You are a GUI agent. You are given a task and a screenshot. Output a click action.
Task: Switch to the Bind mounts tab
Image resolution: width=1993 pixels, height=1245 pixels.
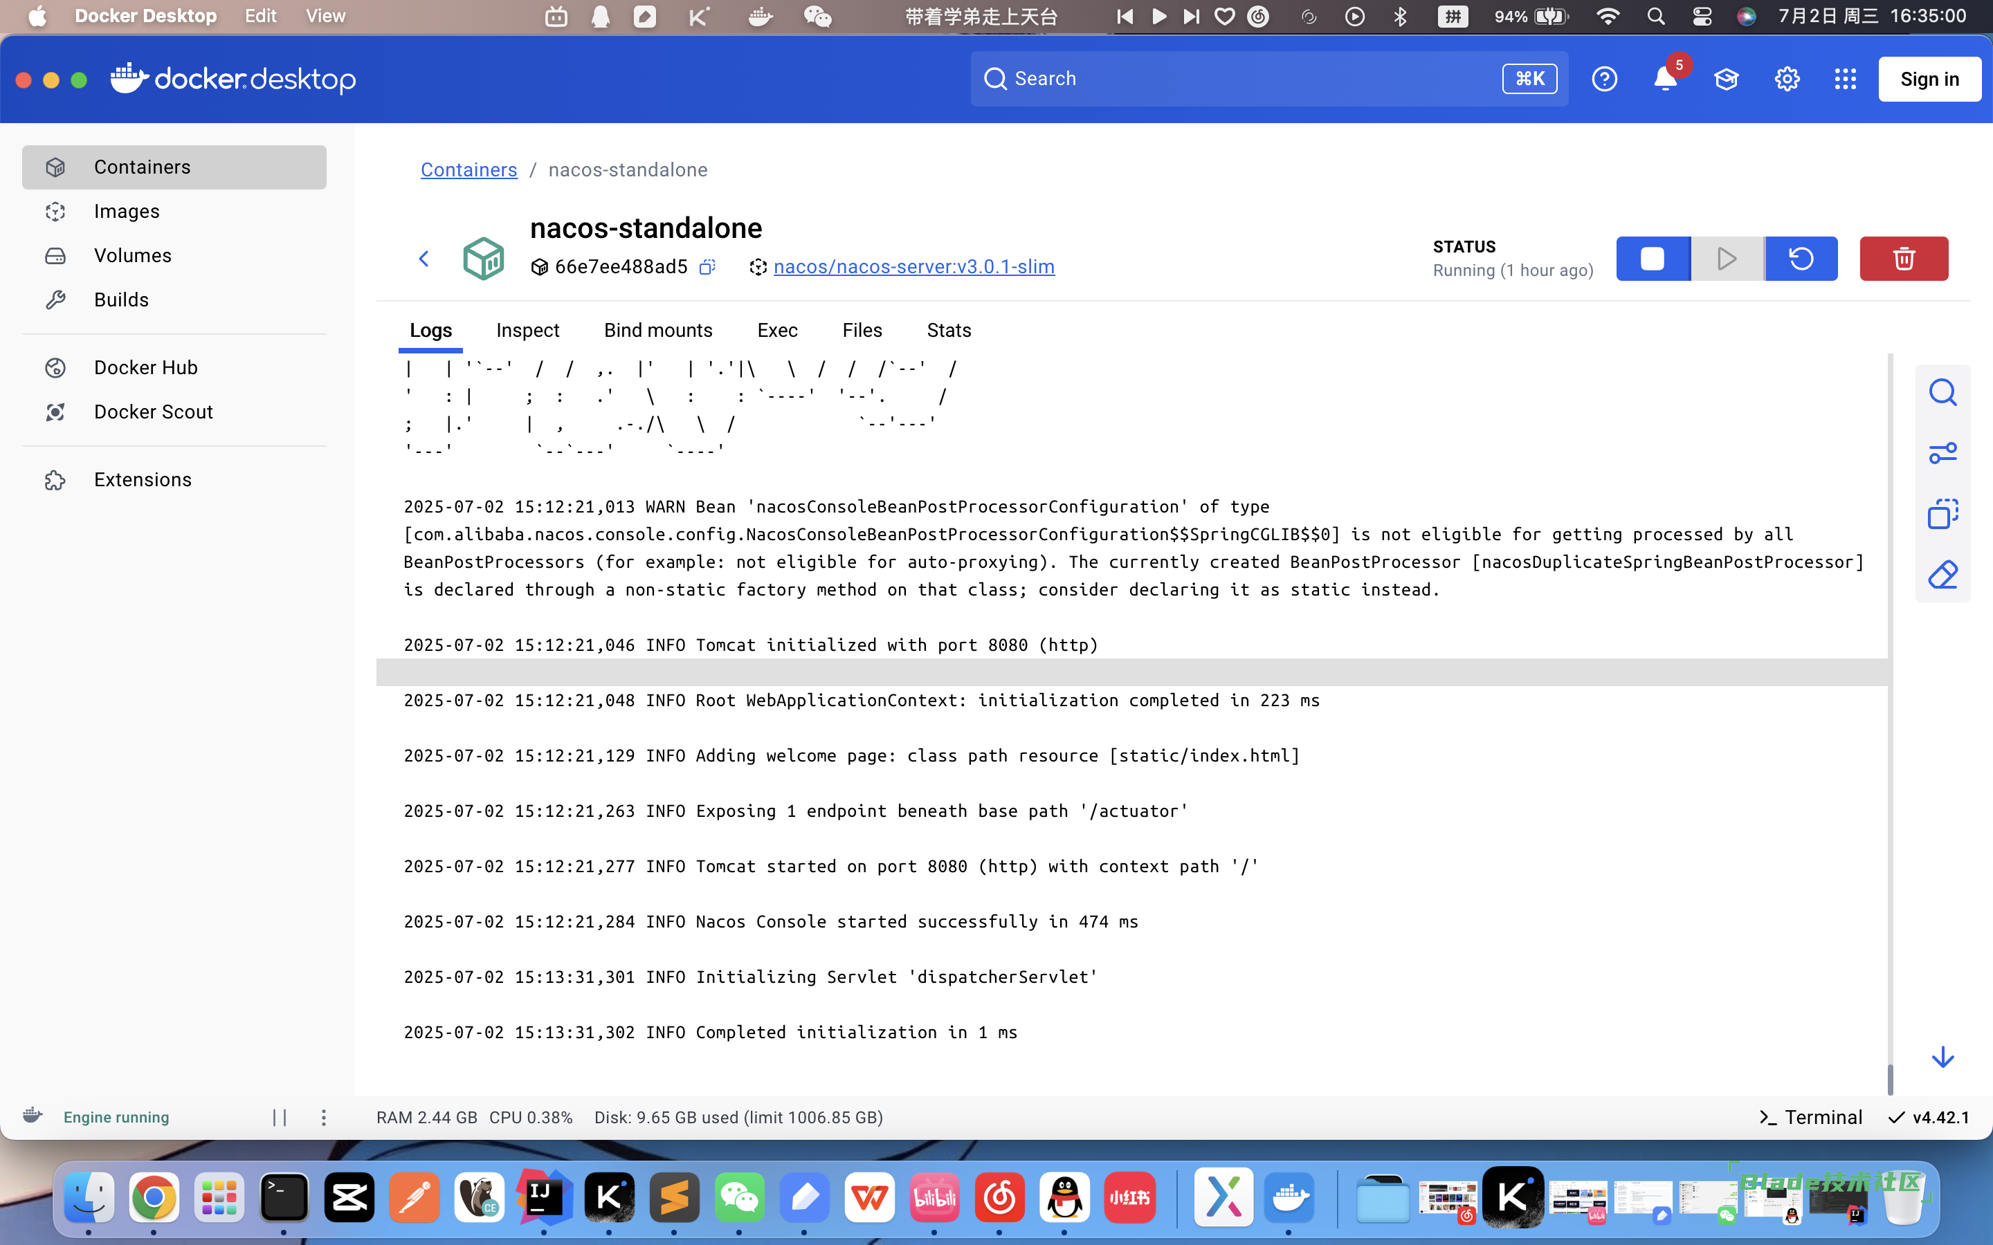pos(658,330)
